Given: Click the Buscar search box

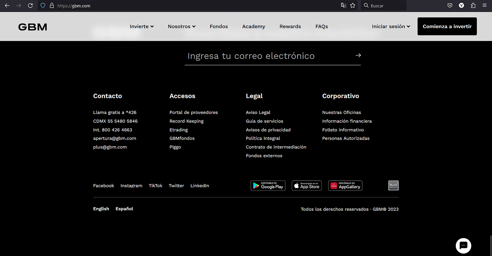Looking at the screenshot, I should 384,6.
